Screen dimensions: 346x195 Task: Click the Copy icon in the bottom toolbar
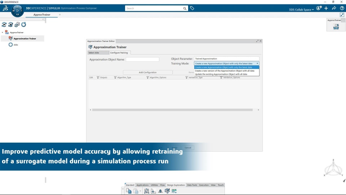[129, 191]
